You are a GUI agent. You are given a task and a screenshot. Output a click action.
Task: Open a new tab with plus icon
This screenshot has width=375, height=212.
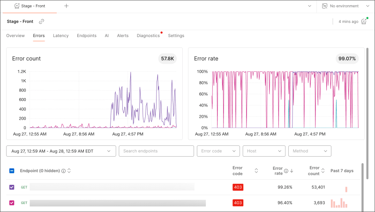(66, 6)
